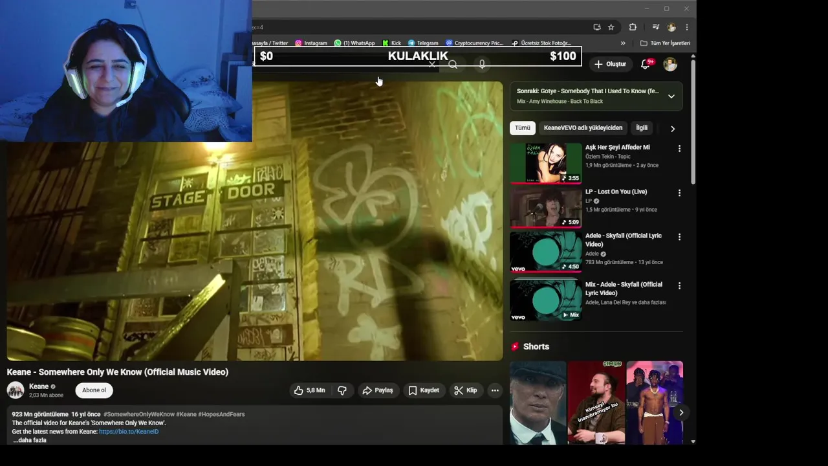This screenshot has height=466, width=828.
Task: Open options for Mix - Adele - Skyfall
Action: [x=679, y=285]
